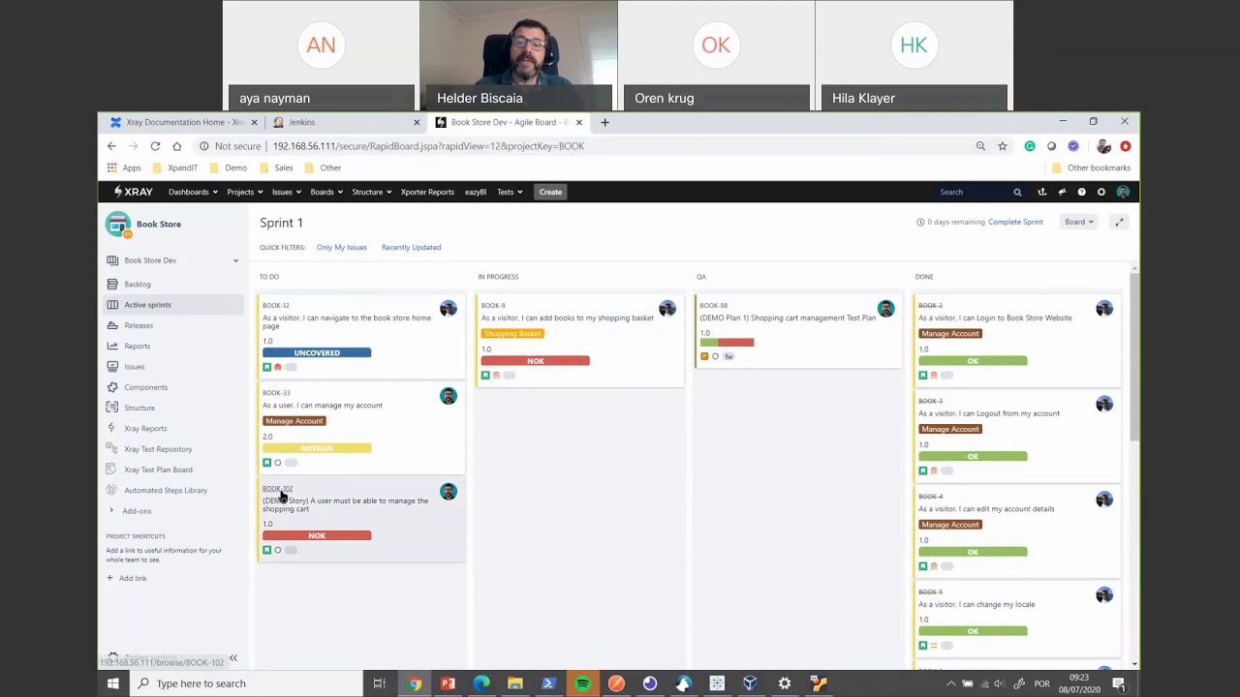This screenshot has width=1240, height=697.
Task: Open the Tests dropdown menu
Action: pos(509,192)
